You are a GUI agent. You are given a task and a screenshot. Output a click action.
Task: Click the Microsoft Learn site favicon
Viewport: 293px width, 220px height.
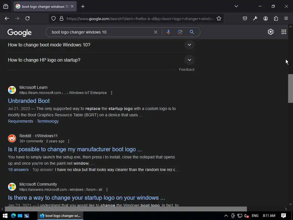click(x=12, y=90)
